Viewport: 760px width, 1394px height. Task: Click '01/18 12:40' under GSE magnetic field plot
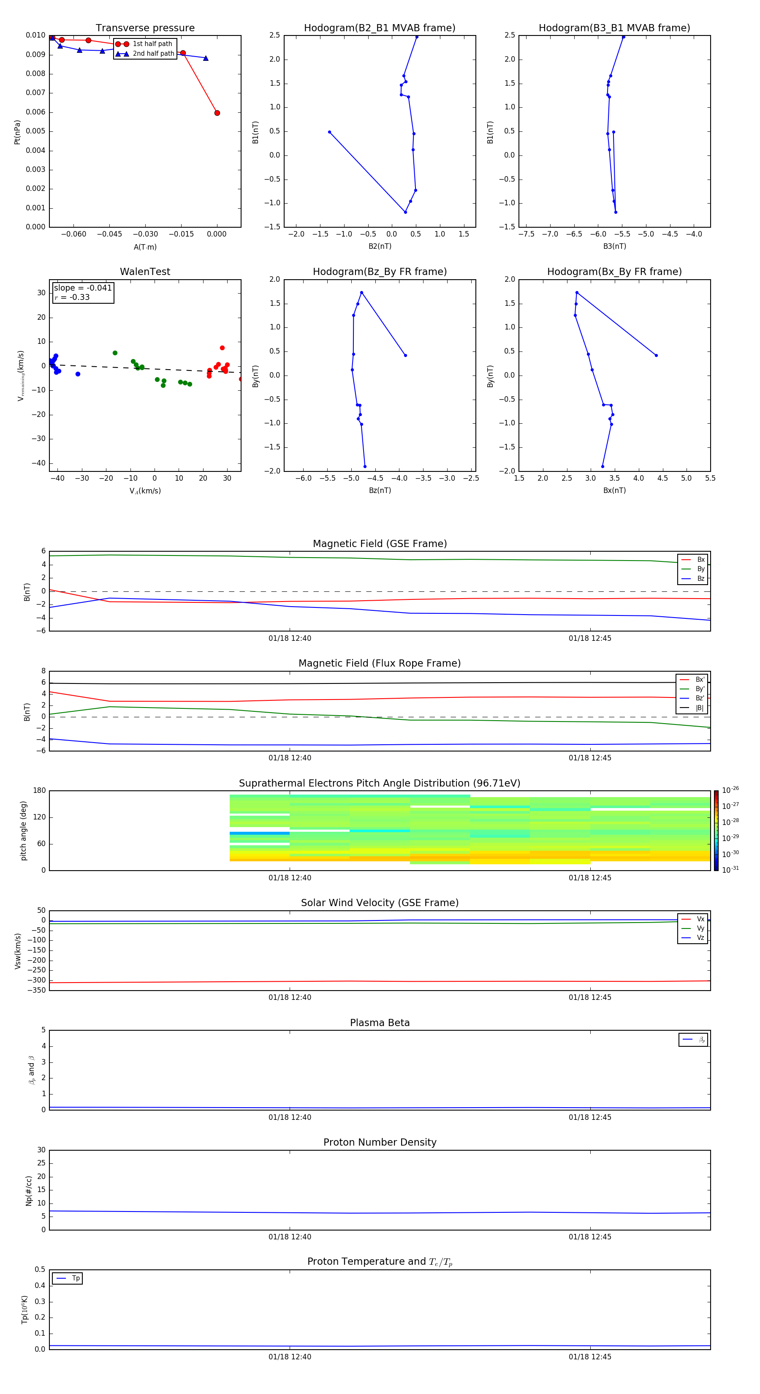click(290, 639)
